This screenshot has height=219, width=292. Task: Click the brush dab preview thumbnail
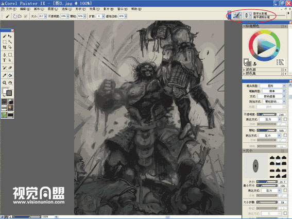pos(255,166)
